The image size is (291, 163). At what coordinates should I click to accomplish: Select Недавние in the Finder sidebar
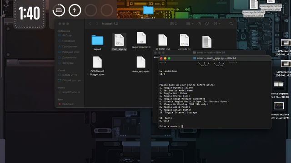(69, 41)
